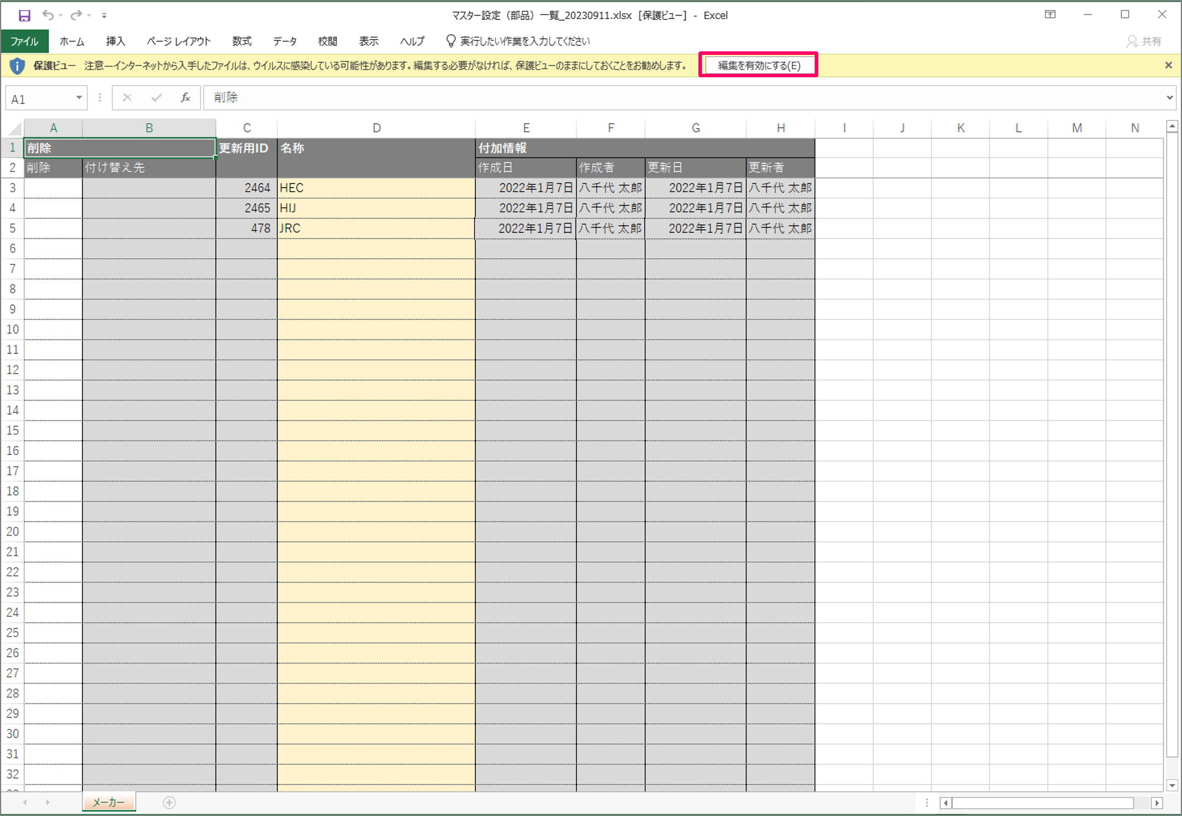Screen dimensions: 1182x816
Task: Click the share (共有) person icon
Action: pos(1132,41)
